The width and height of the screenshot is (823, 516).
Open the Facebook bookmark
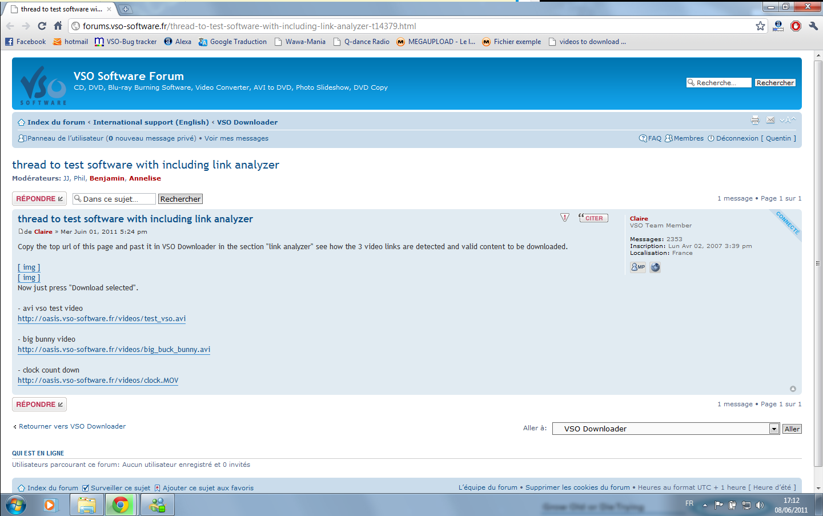coord(25,42)
